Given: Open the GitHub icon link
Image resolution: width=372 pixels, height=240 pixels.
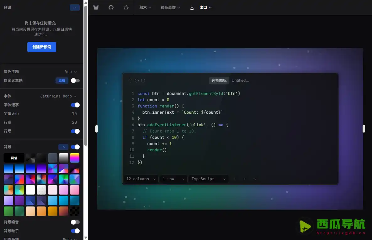Looking at the screenshot, I should (x=111, y=7).
